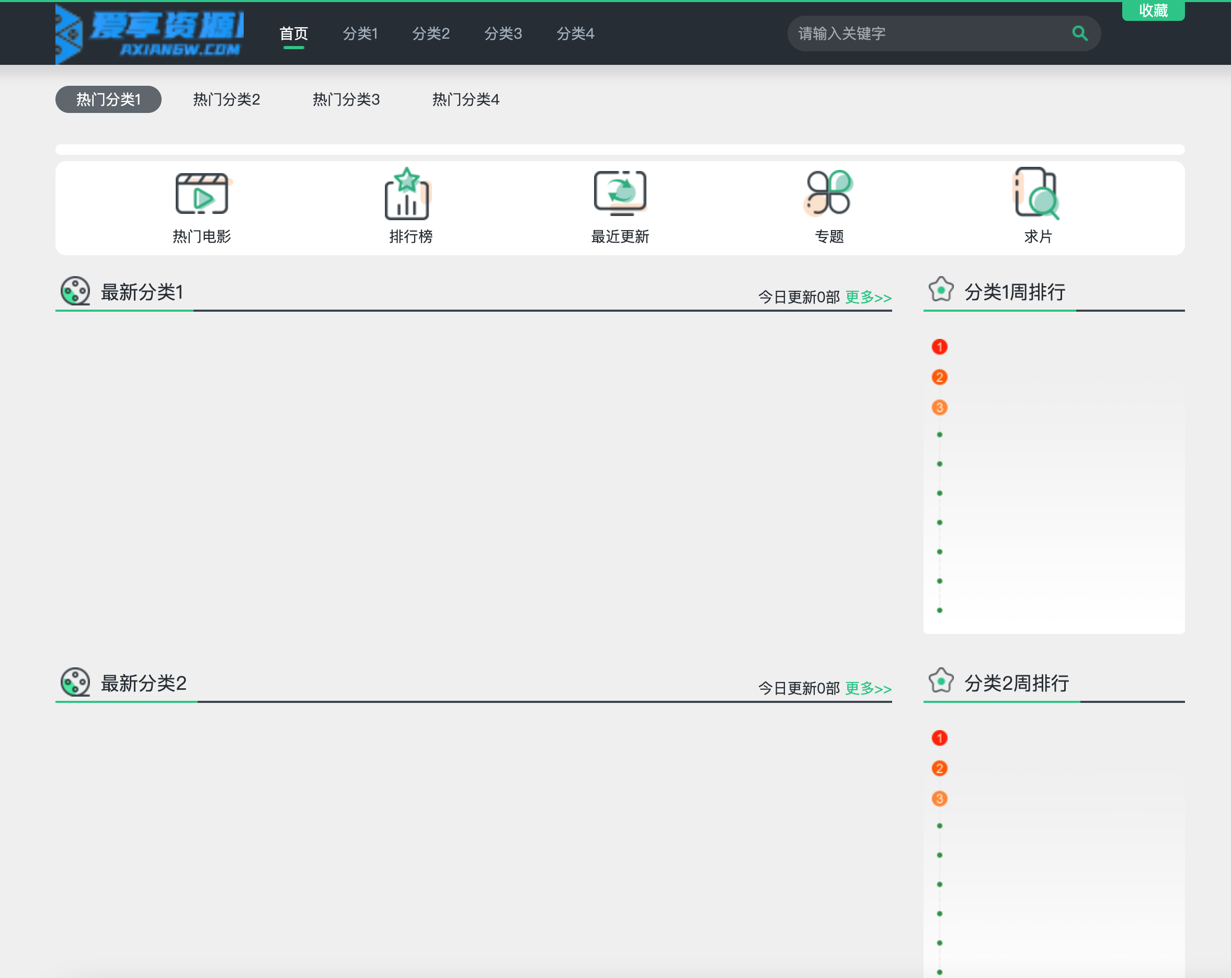Switch to the 热门分类3 tab

(x=346, y=99)
